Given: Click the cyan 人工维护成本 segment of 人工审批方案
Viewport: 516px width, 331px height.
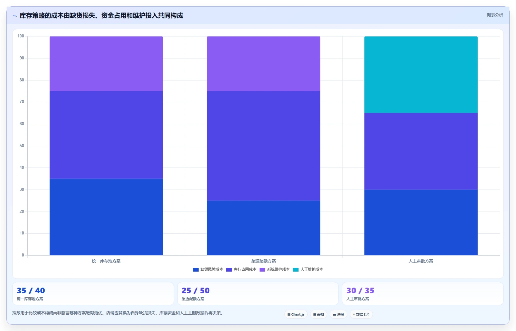Looking at the screenshot, I should click(x=421, y=75).
